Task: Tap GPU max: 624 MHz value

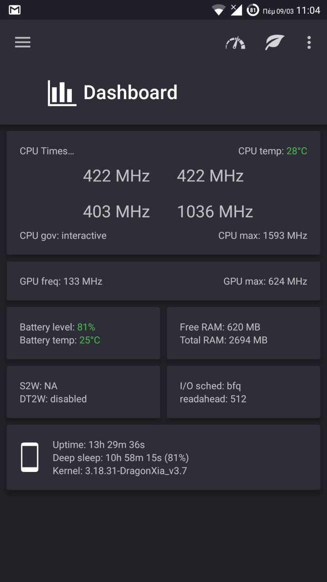Action: tap(265, 281)
